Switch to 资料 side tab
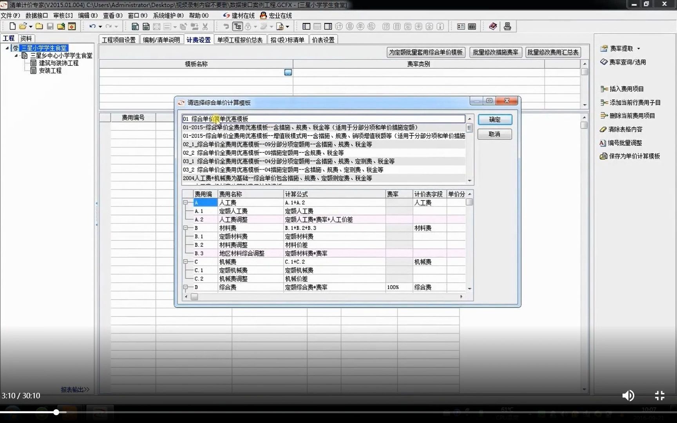The width and height of the screenshot is (677, 423). tap(26, 38)
